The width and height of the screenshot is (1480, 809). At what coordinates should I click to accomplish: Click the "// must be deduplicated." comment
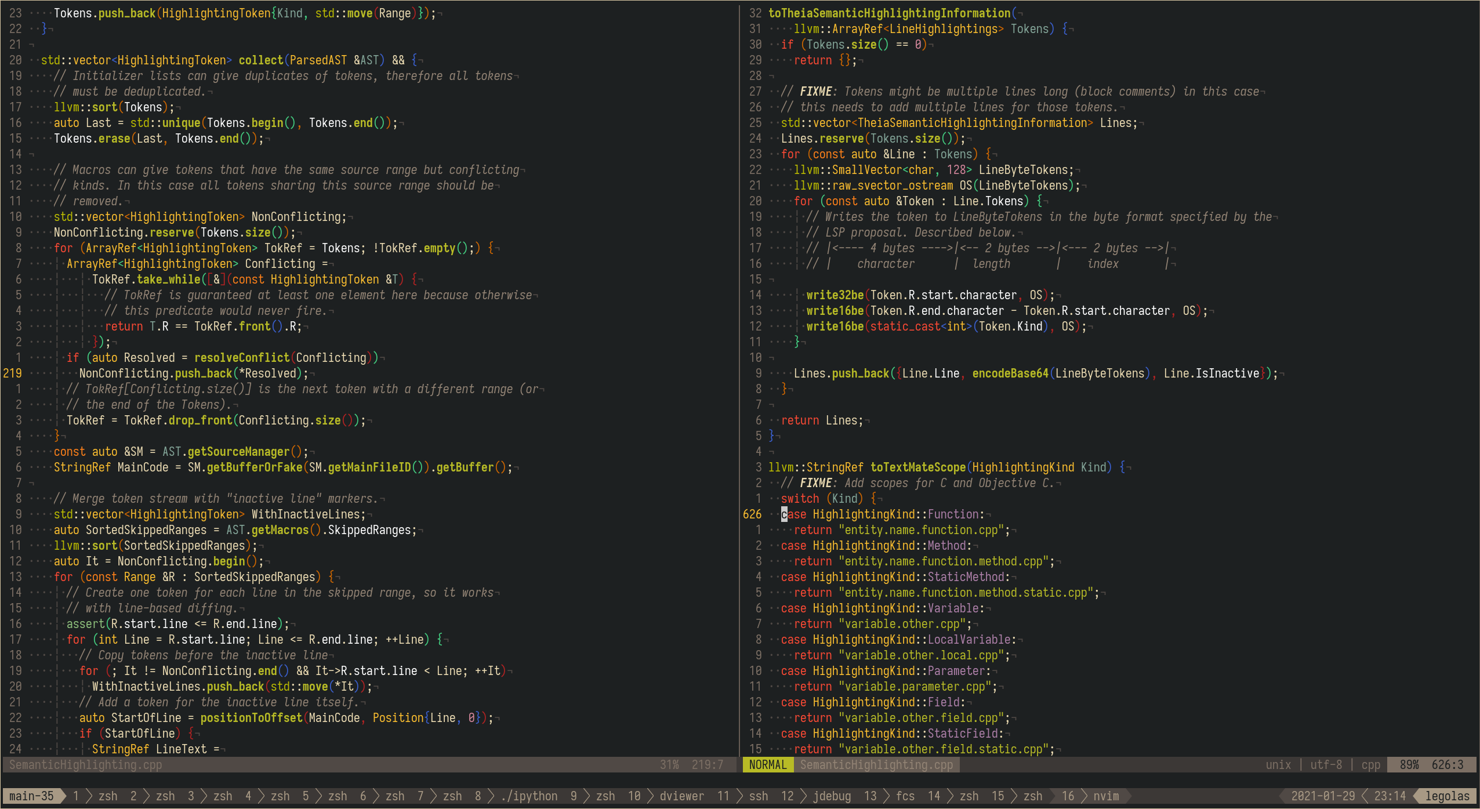129,91
